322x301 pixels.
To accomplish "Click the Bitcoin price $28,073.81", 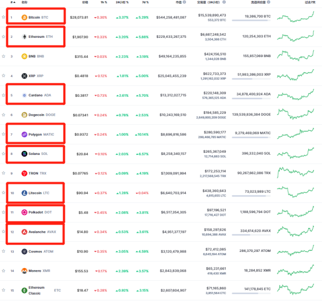I will pyautogui.click(x=79, y=18).
